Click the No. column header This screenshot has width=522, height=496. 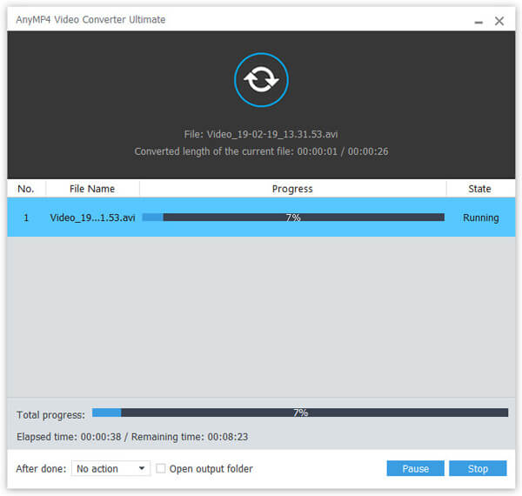pos(26,189)
